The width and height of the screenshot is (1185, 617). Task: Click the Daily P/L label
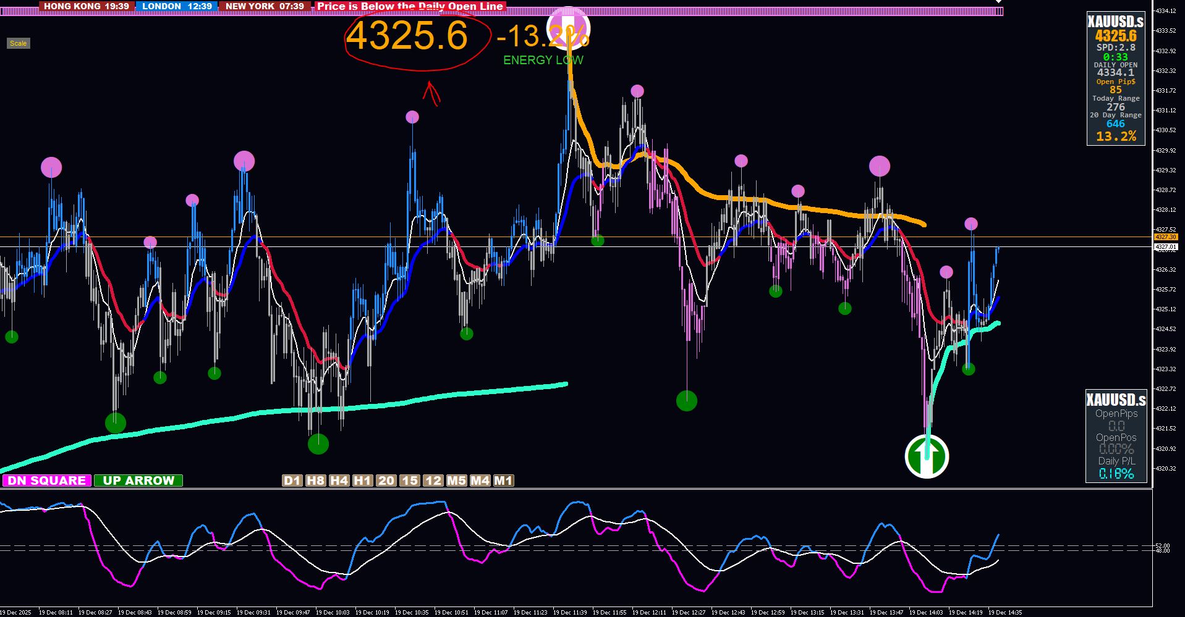pos(1116,461)
